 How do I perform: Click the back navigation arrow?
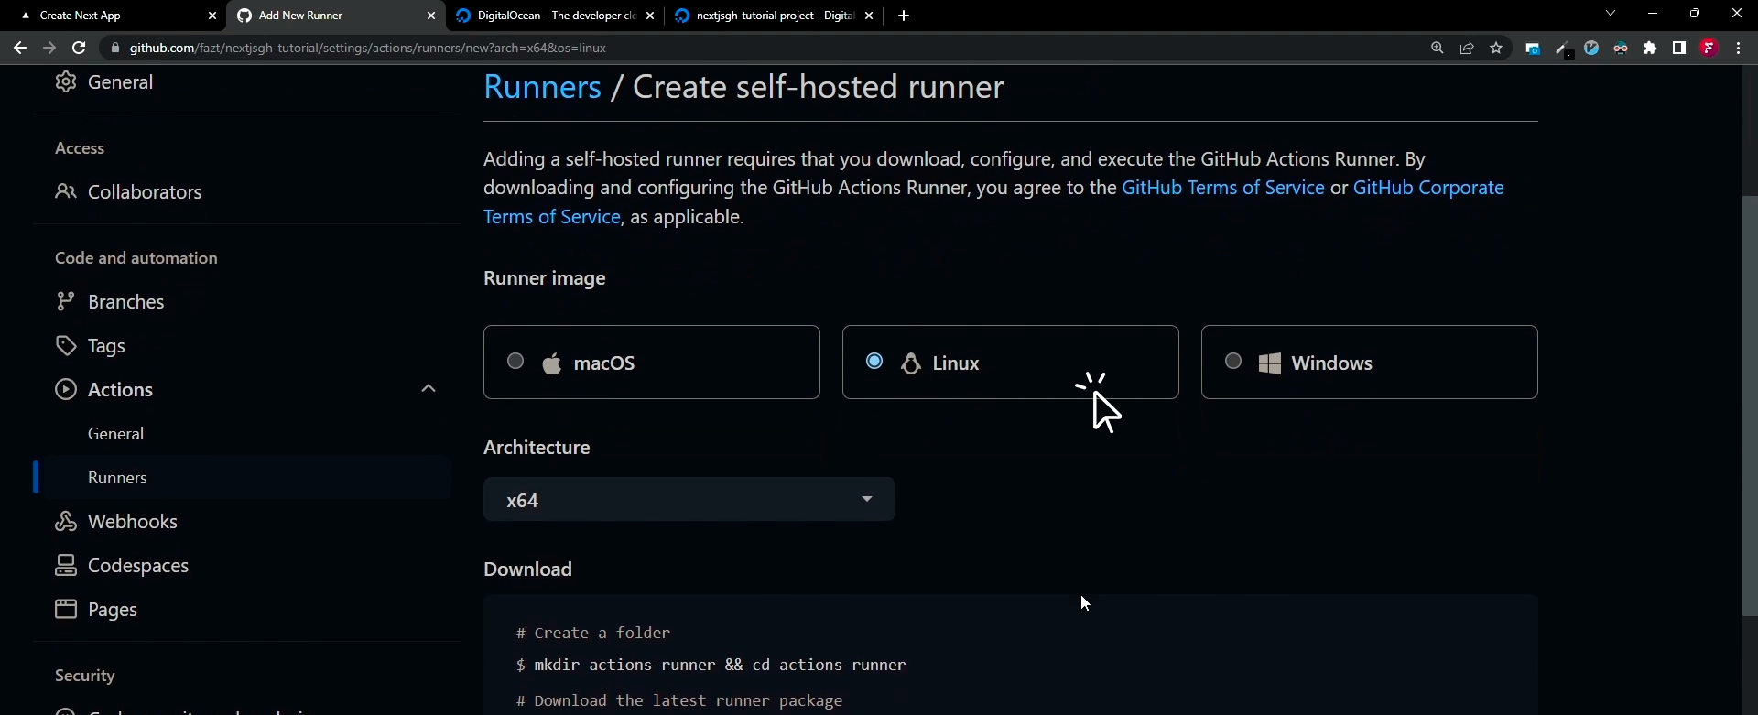[19, 48]
